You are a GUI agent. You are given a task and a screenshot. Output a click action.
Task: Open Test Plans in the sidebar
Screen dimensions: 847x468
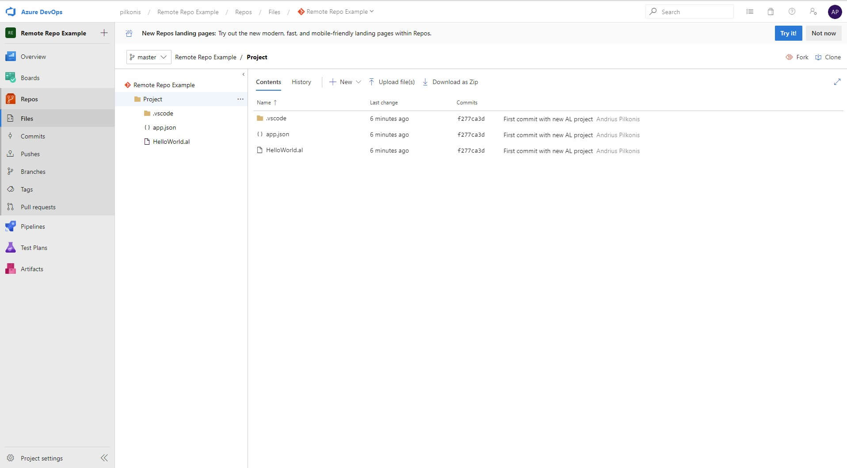57,248
